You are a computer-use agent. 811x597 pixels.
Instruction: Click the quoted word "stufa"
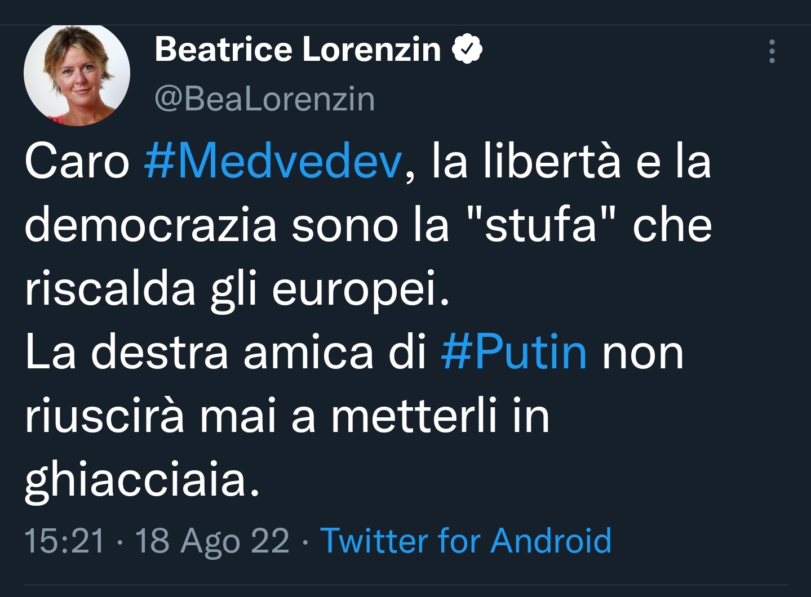539,225
